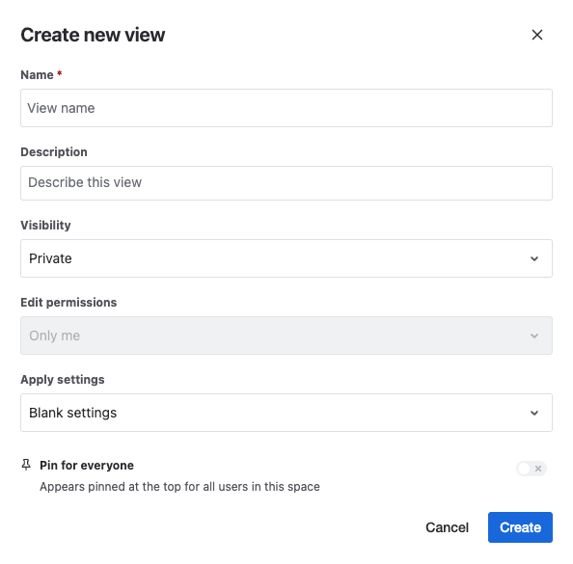The width and height of the screenshot is (573, 564).
Task: Click the View name input field
Action: (286, 108)
